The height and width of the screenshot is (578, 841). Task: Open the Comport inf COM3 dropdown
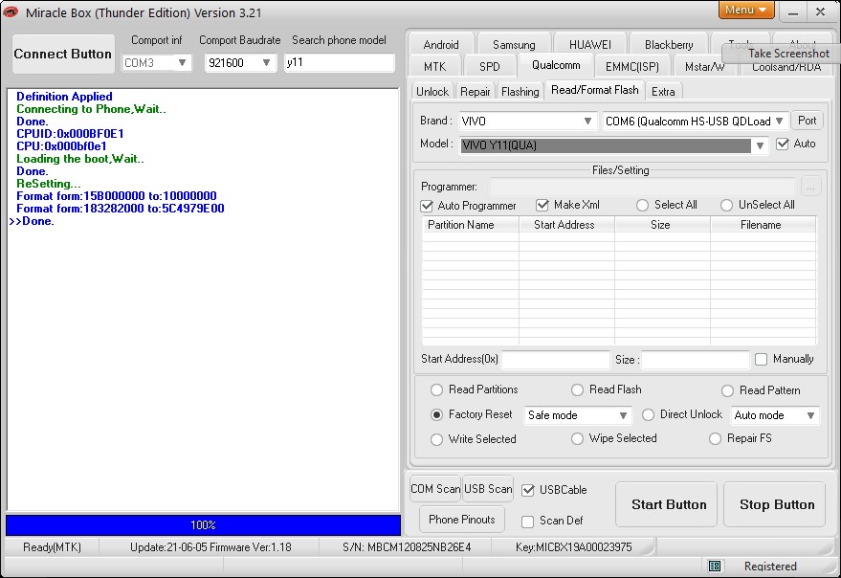156,63
